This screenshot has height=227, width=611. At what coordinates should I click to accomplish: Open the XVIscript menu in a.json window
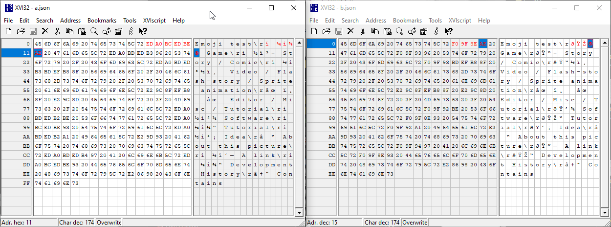(x=153, y=21)
